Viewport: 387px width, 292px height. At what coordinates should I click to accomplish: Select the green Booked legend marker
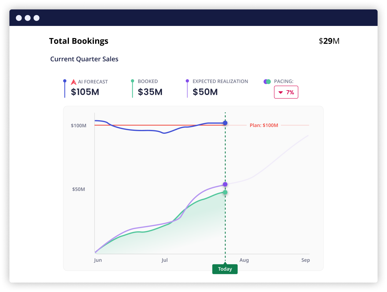click(133, 81)
